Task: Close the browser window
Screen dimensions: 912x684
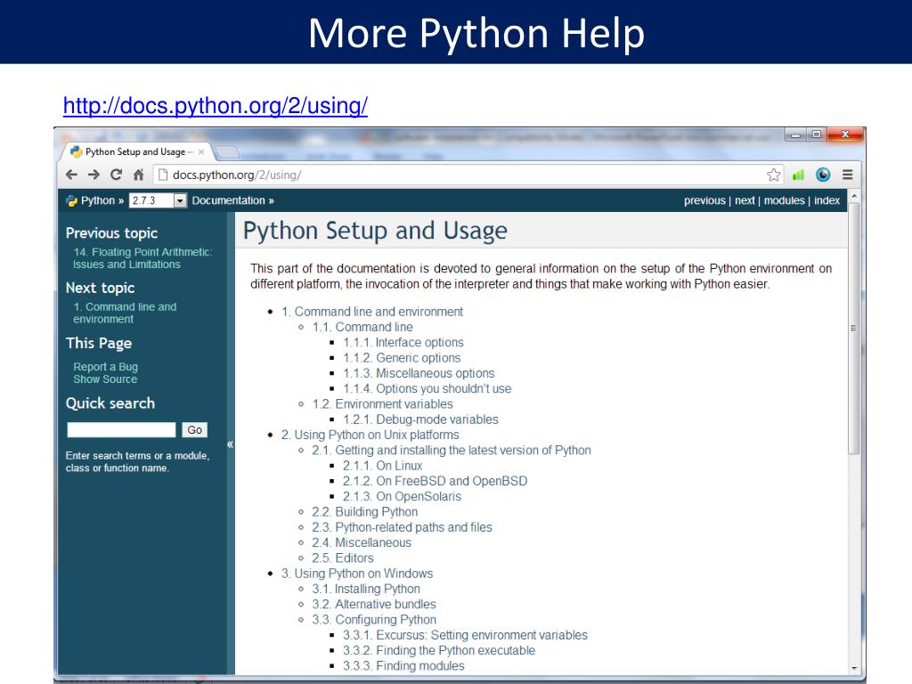Action: (x=846, y=135)
